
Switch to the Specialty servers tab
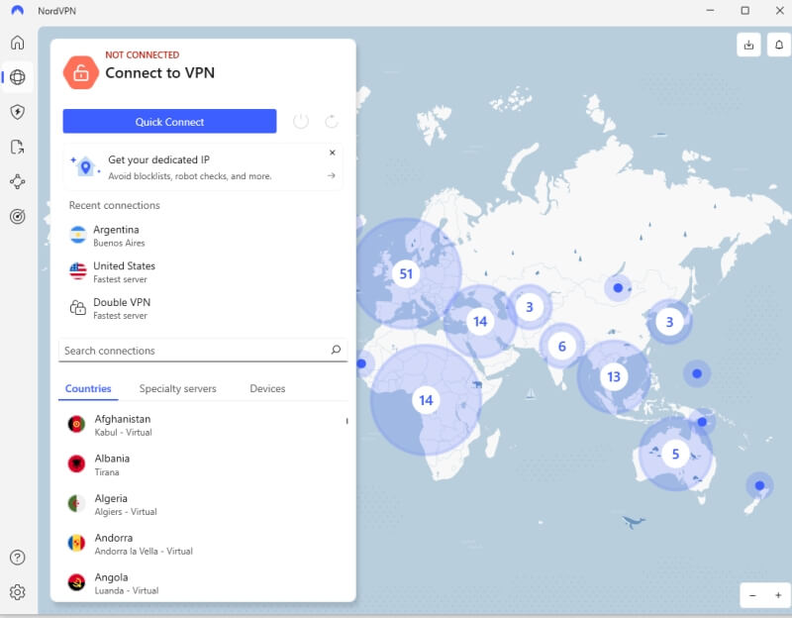(x=178, y=388)
